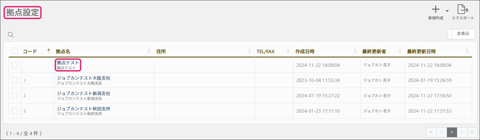
Task: Open the ジョブカンテスト新潟支社 location link
Action: tap(83, 93)
